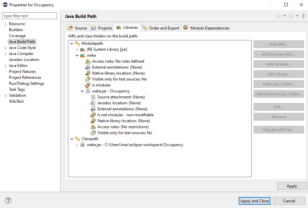Select 'Visible only for test sources: No' under weka
Image resolution: width=308 pixels, height=208 pixels.
(x=119, y=79)
